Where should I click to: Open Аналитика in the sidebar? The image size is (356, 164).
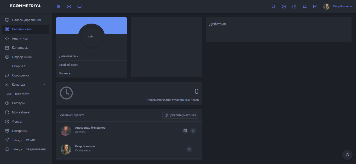click(x=20, y=39)
